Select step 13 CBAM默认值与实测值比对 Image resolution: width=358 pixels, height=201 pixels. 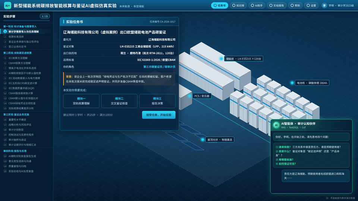pyautogui.click(x=26, y=98)
